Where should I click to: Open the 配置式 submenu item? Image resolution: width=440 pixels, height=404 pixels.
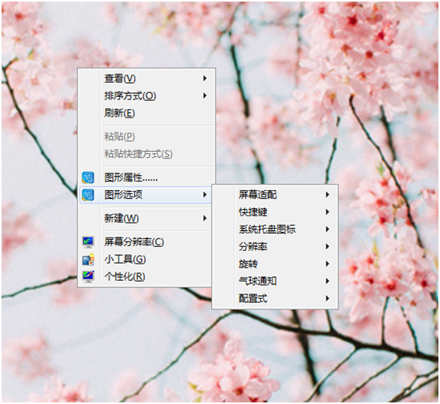coord(275,298)
